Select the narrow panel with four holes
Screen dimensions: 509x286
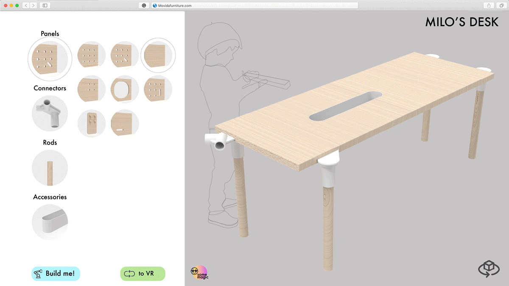click(91, 123)
